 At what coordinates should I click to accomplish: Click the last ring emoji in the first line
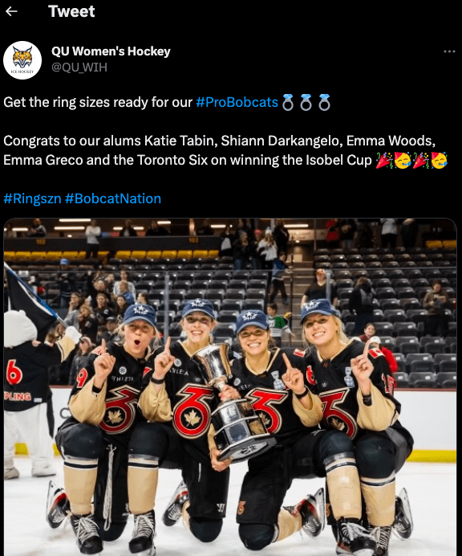tap(324, 103)
